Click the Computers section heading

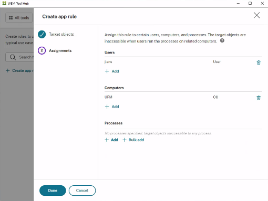click(114, 88)
